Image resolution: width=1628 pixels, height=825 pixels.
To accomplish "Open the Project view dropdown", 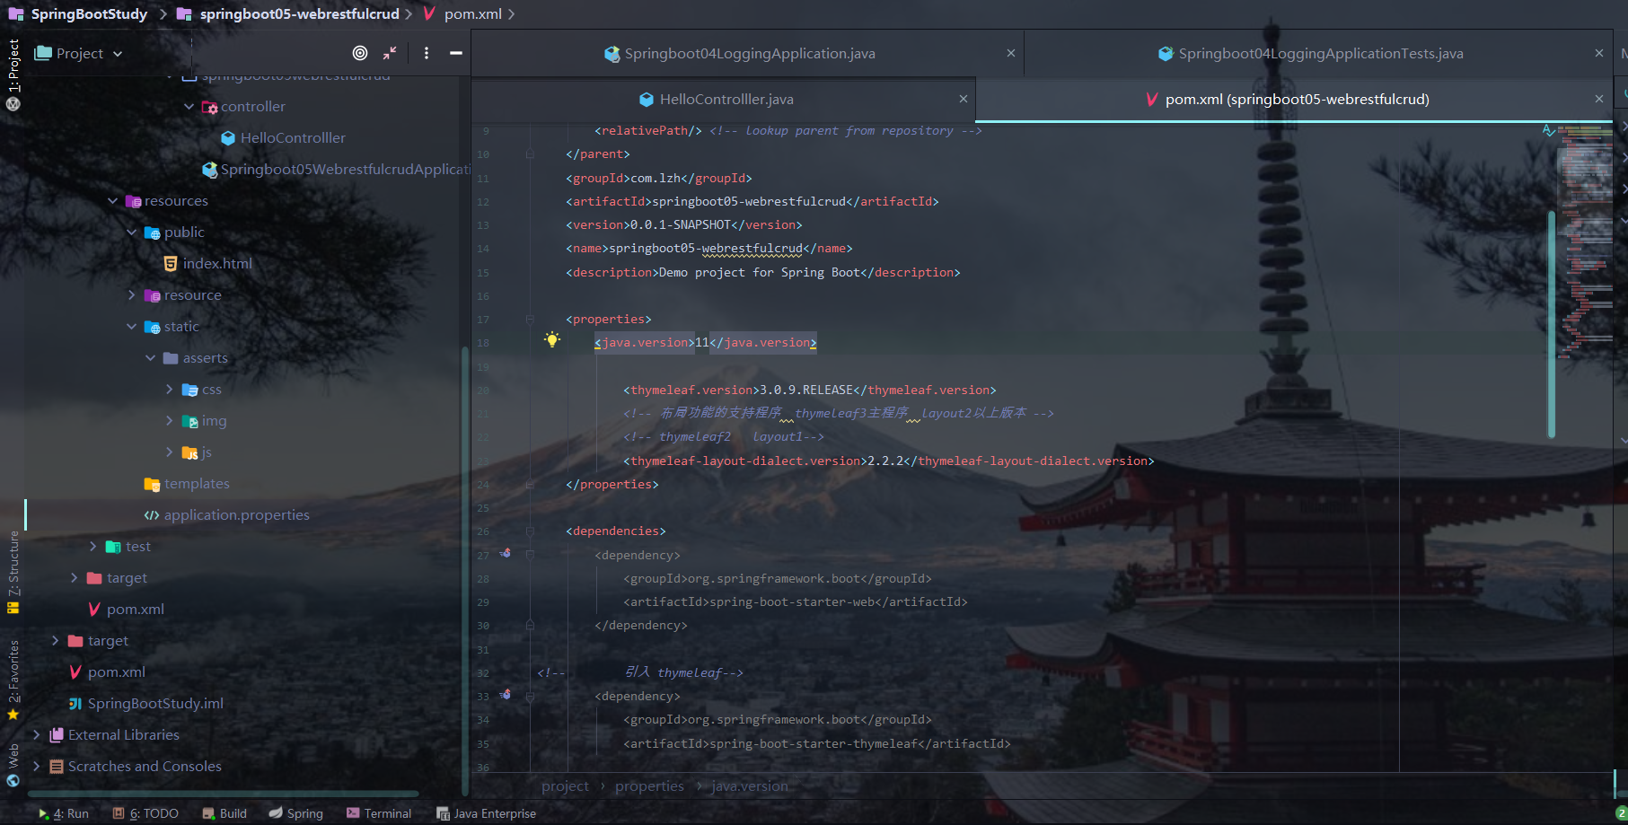I will pyautogui.click(x=78, y=53).
